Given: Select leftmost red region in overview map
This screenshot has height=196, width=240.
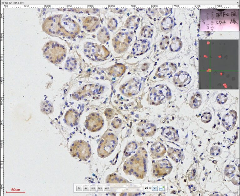Looking at the screenshot, I should pos(205,56).
